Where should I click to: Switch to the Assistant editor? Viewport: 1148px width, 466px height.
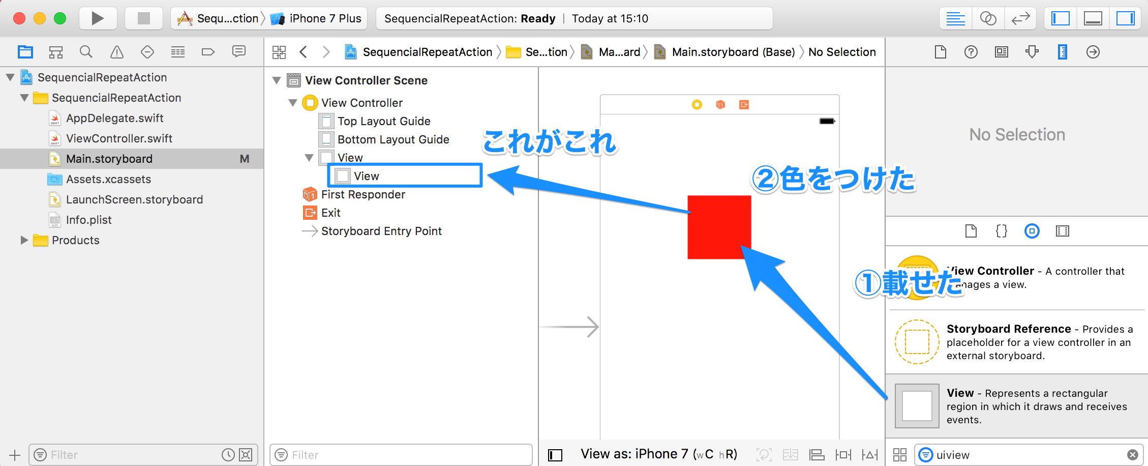pos(988,19)
